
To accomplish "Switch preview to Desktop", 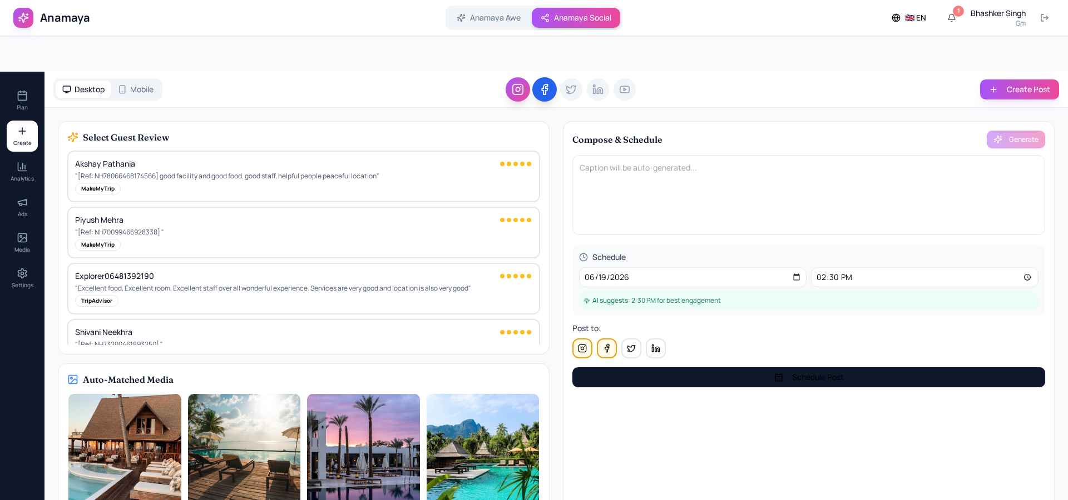I will pos(83,89).
